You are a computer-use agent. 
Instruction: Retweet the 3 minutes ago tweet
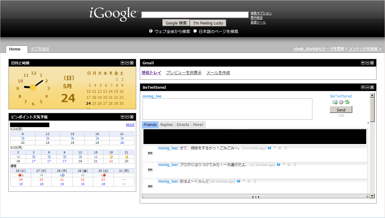(x=280, y=148)
